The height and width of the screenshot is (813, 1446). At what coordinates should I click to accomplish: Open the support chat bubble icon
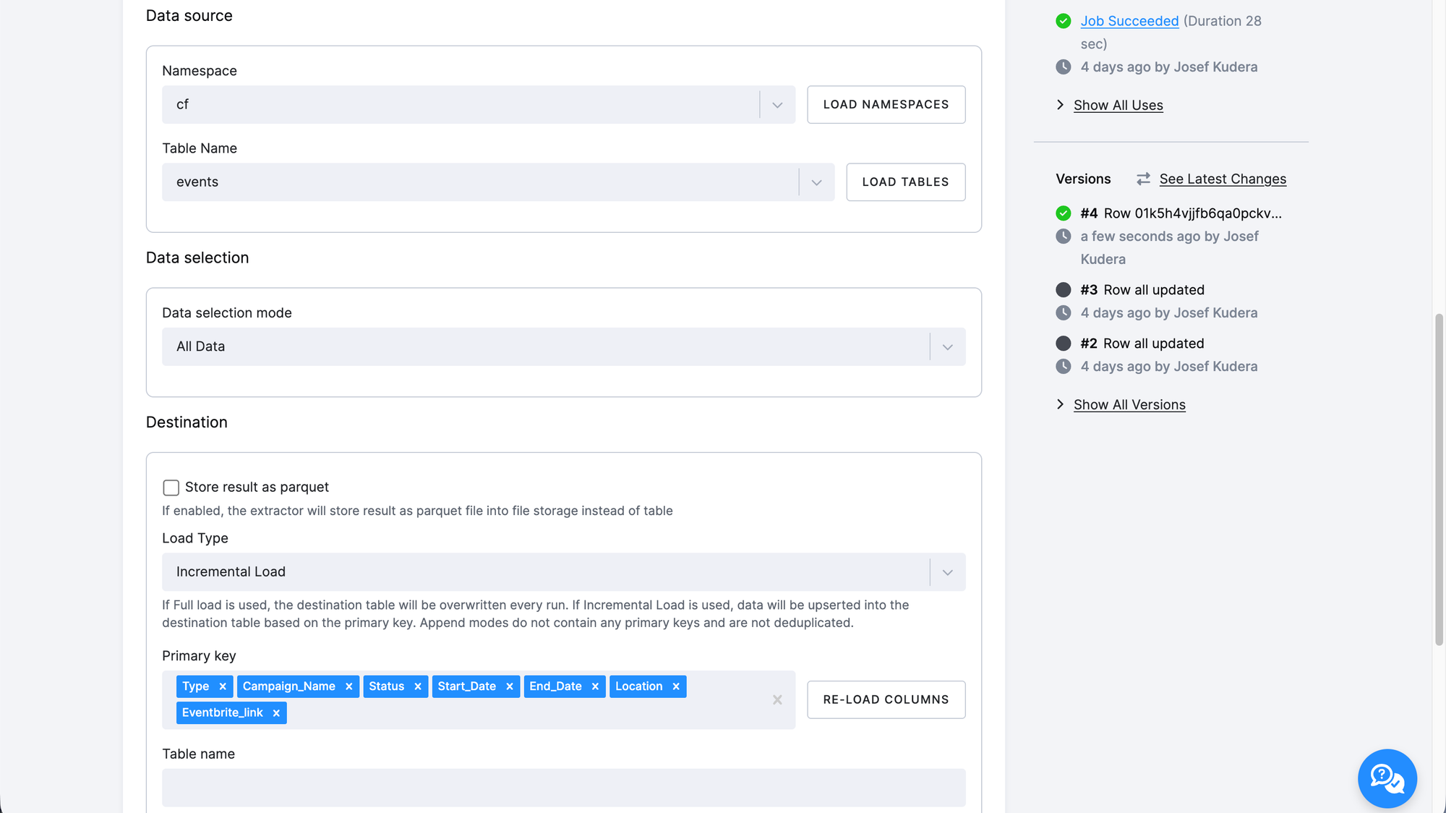1387,778
